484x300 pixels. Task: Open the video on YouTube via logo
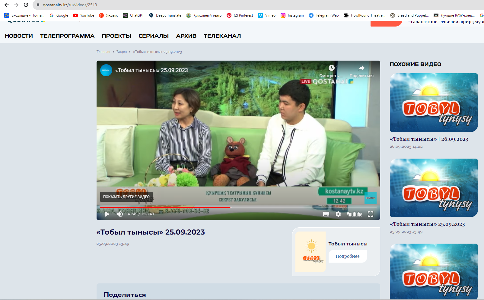tap(355, 214)
